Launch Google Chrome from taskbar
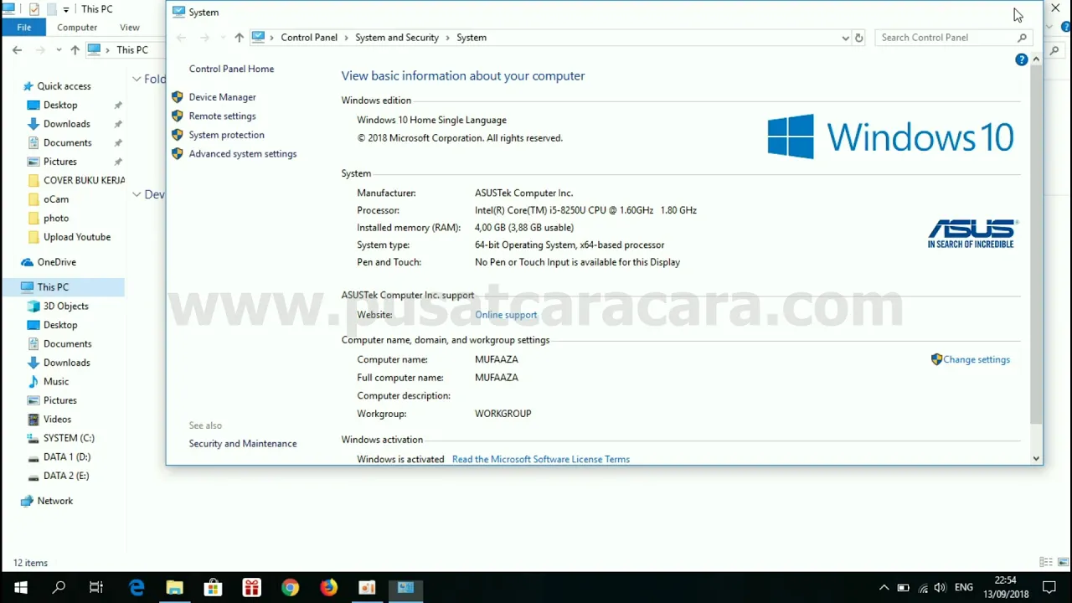 pos(290,588)
